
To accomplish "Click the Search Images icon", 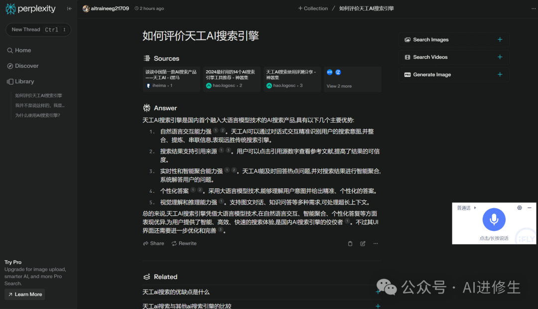I will 407,40.
